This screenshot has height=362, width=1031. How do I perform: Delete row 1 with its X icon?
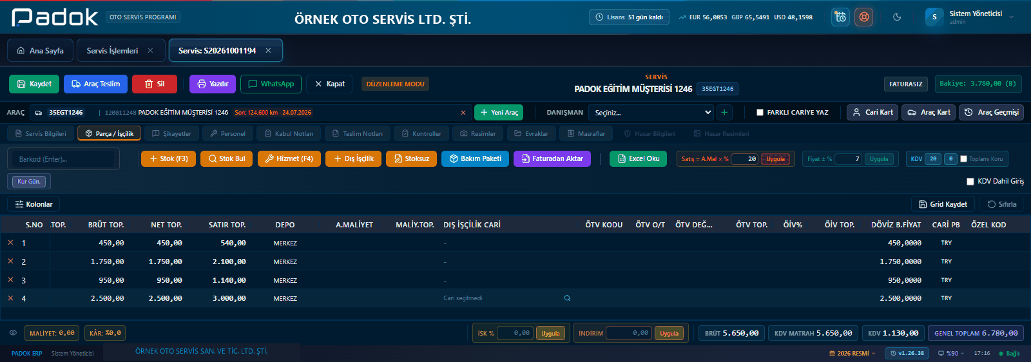point(10,243)
